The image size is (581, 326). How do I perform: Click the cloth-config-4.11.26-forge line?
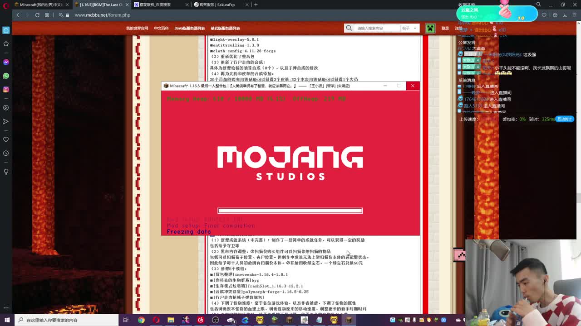[243, 51]
